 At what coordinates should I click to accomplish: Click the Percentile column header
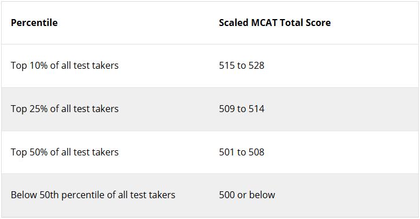click(34, 23)
